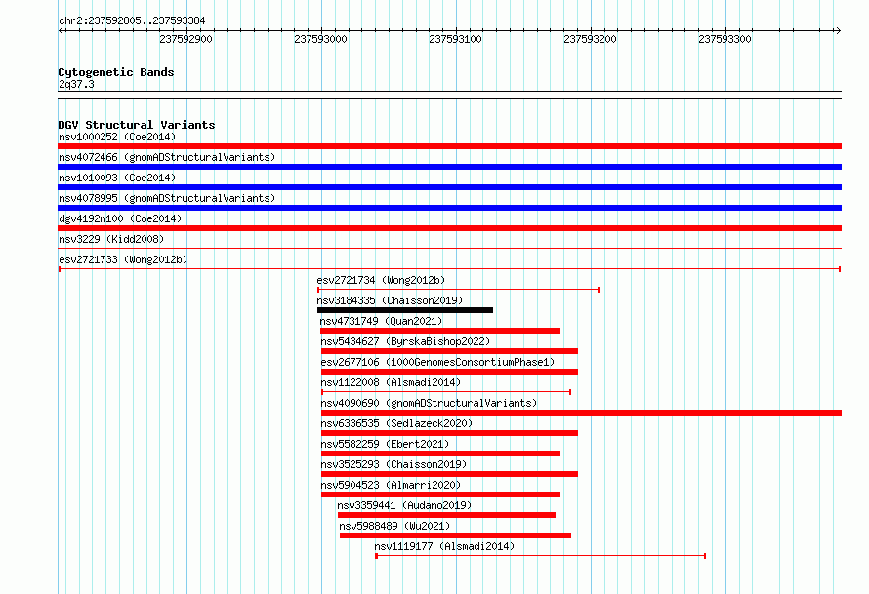Click the 237592900 ruler position label
Screen dimensions: 869x594
[x=186, y=39]
